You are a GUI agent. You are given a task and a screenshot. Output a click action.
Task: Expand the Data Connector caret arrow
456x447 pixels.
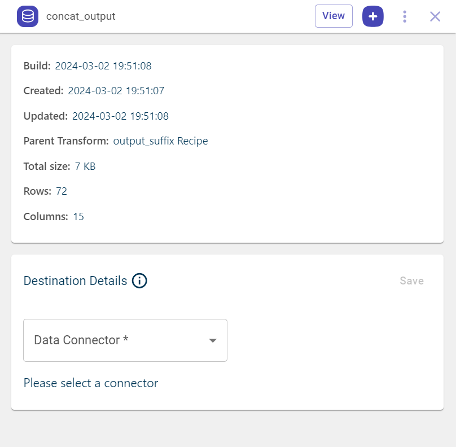[213, 340]
